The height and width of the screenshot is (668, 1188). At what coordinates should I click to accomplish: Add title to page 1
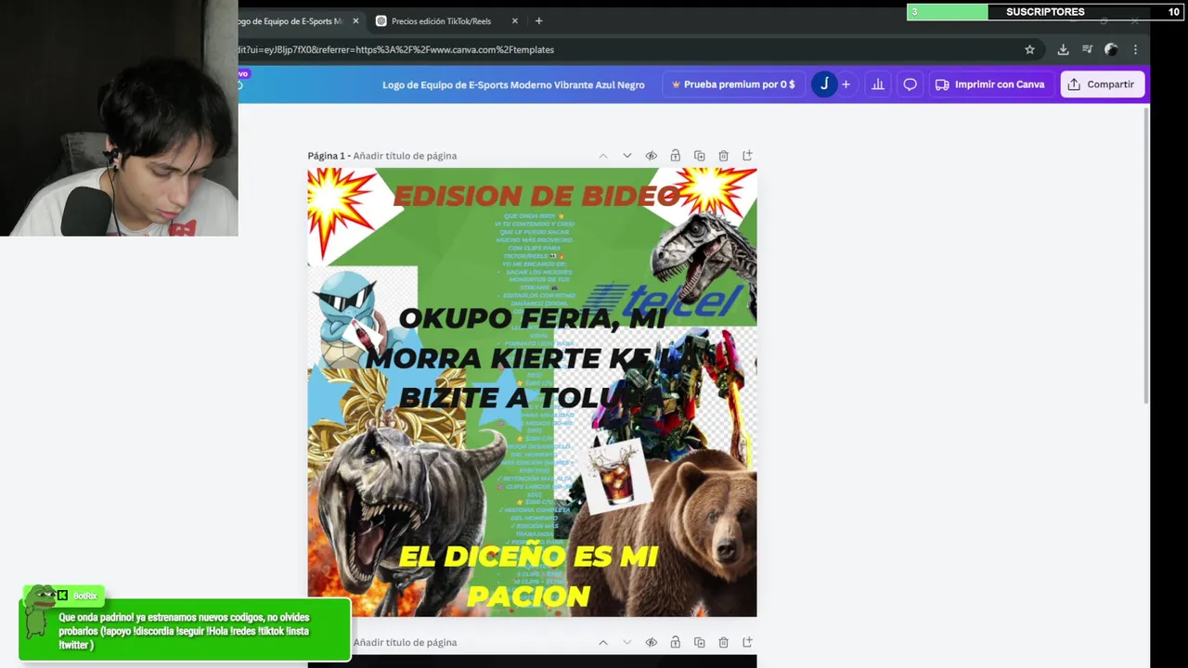pos(405,156)
